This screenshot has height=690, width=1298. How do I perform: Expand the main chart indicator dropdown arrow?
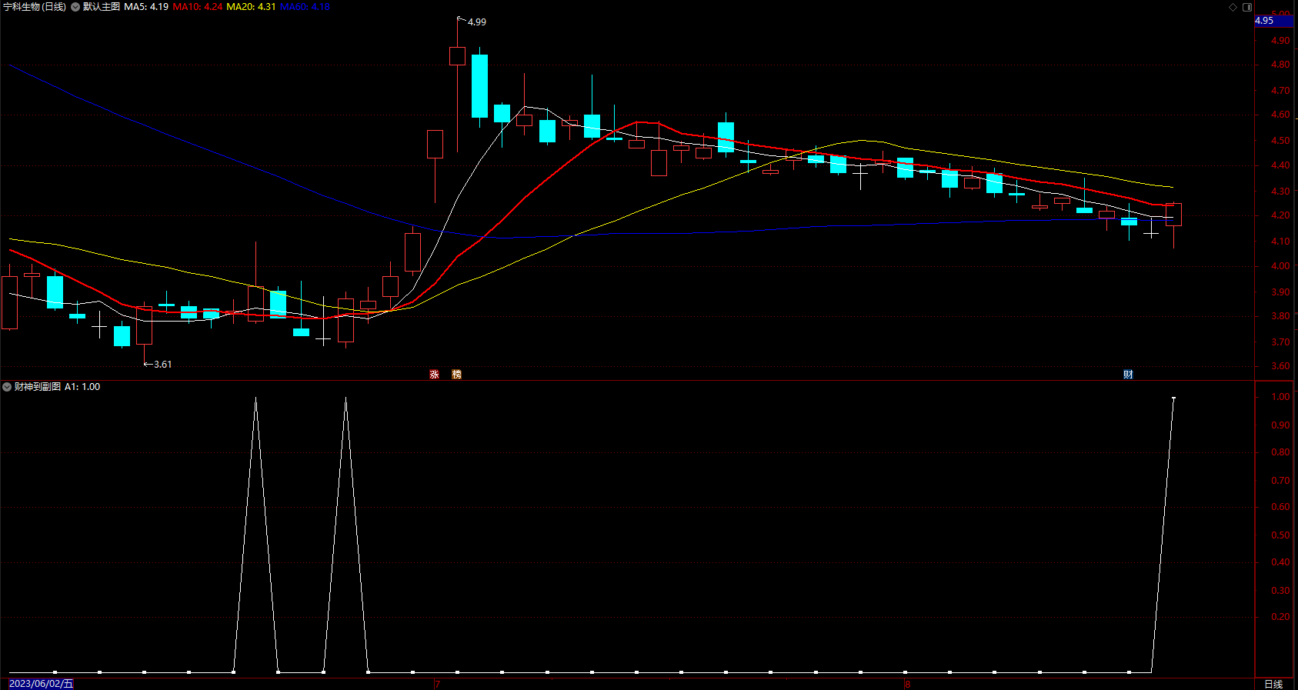point(75,7)
